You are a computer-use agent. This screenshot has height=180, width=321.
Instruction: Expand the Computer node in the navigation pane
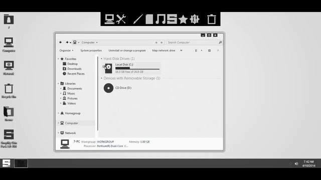(58, 123)
